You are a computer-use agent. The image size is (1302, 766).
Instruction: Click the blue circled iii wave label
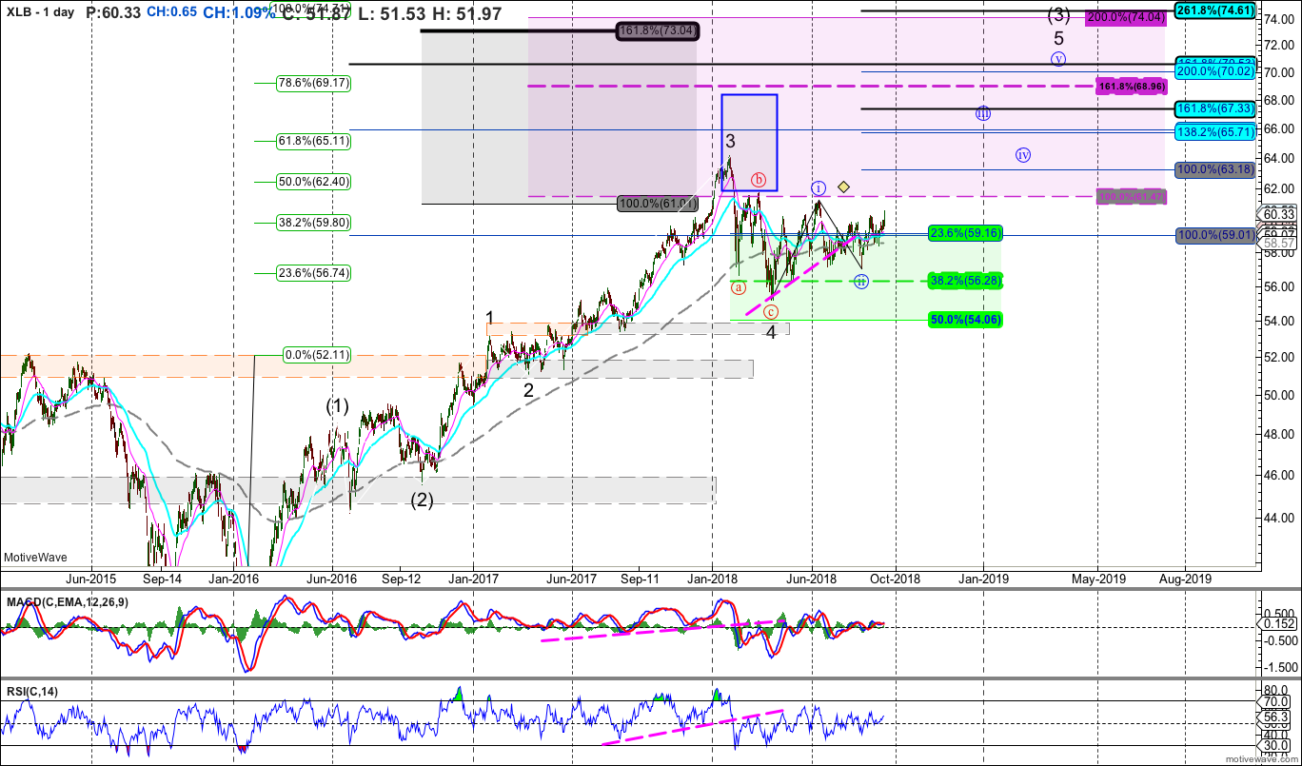click(x=983, y=113)
